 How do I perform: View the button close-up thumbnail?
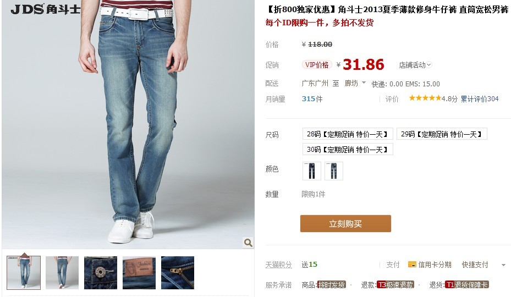[100, 273]
